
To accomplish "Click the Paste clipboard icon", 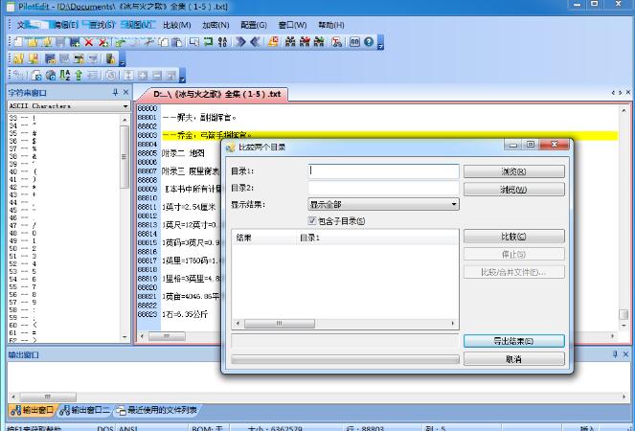I will point(177,42).
